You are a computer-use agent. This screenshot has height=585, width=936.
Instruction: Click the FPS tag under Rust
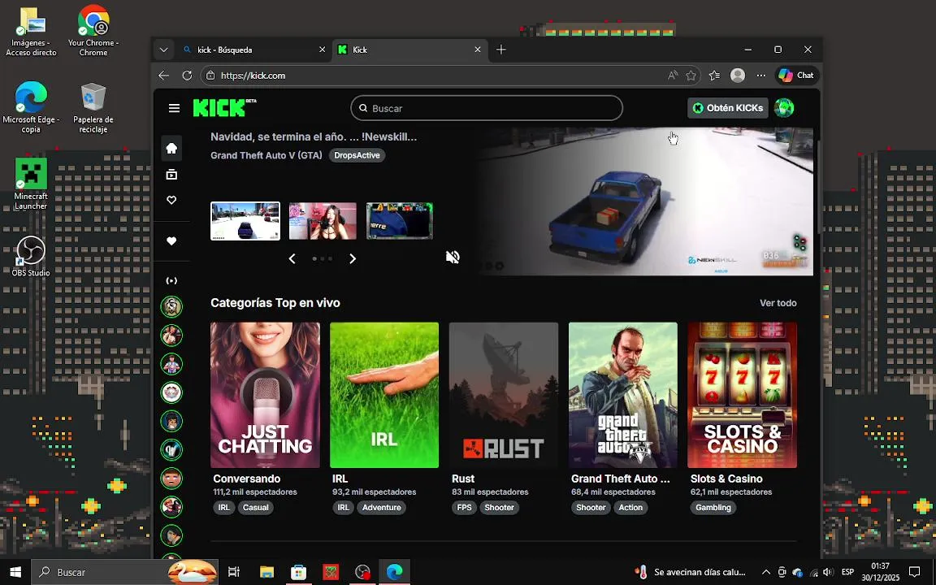[464, 507]
